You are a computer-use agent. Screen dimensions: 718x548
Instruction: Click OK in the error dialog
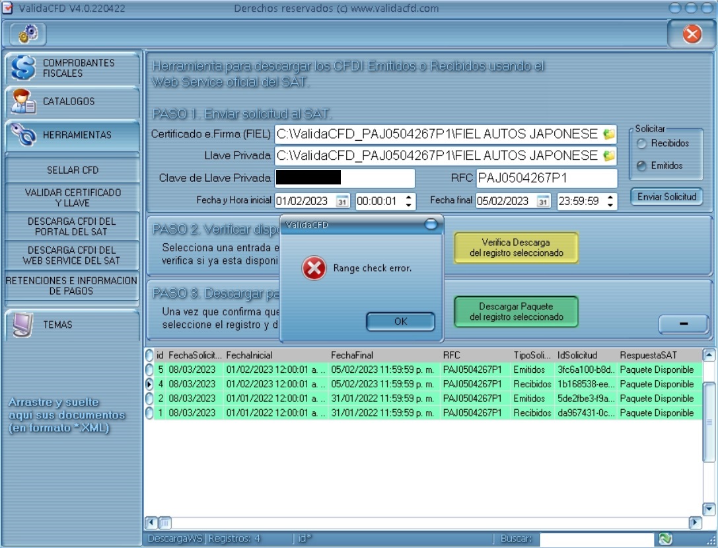click(x=400, y=322)
